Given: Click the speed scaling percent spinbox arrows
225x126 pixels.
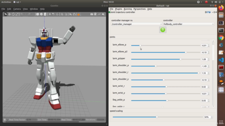Looking at the screenshot, I should [x=212, y=117].
